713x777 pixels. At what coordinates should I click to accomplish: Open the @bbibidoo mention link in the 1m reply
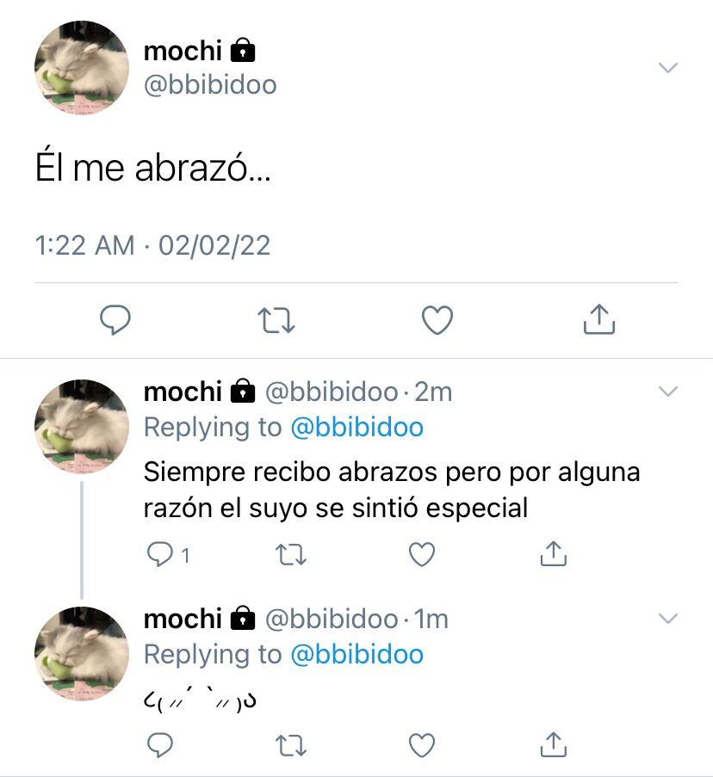click(357, 654)
